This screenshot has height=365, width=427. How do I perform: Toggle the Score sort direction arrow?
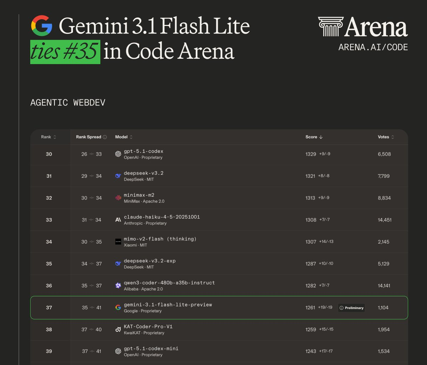(x=321, y=137)
